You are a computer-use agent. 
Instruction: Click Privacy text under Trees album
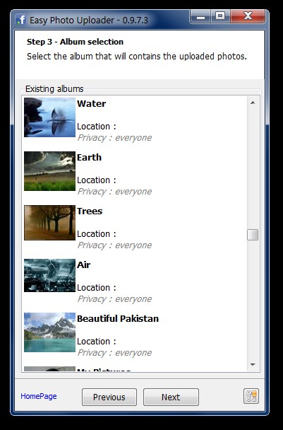(x=114, y=245)
